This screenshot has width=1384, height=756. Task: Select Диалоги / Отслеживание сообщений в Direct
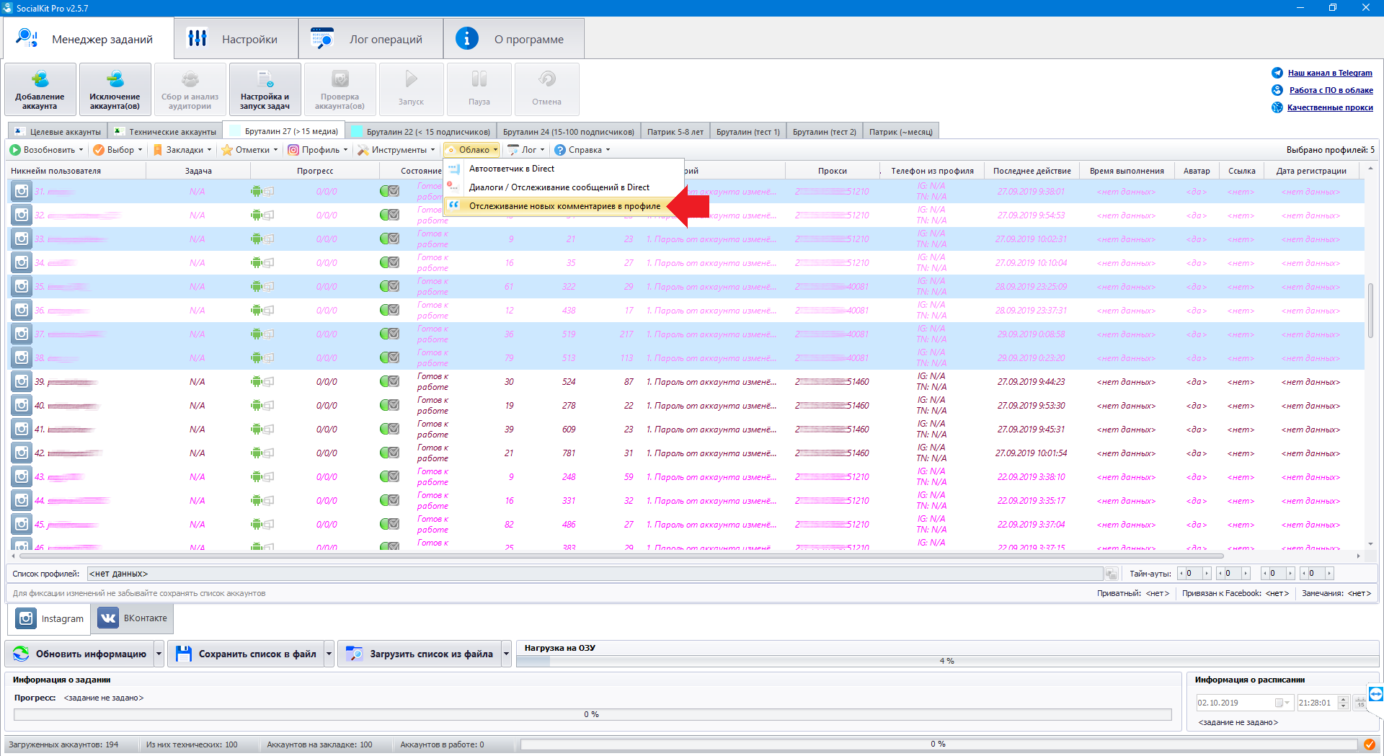tap(564, 187)
